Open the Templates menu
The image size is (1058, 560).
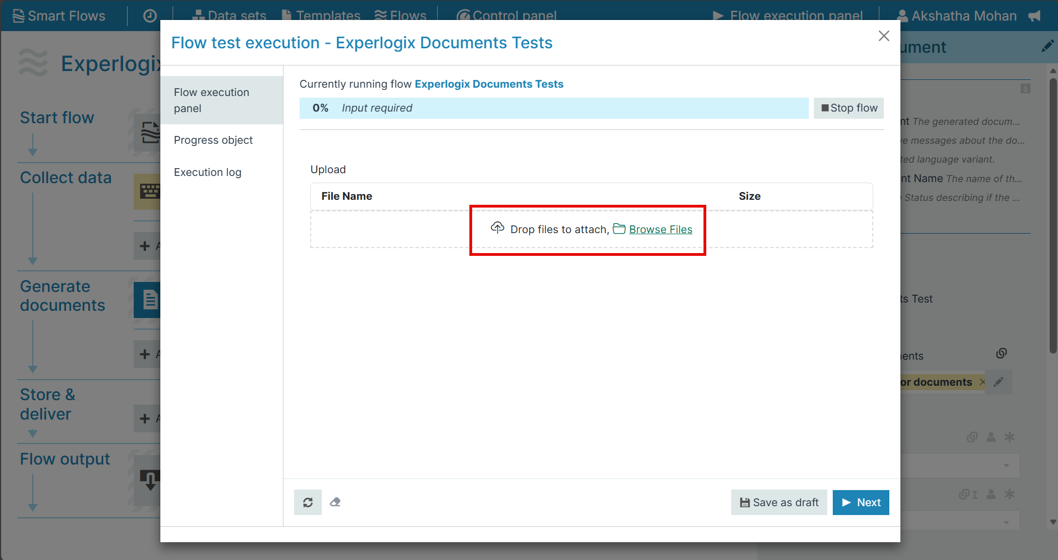321,16
